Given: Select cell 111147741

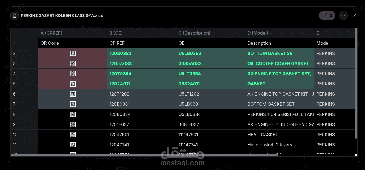Looking at the screenshot, I should tap(211, 145).
